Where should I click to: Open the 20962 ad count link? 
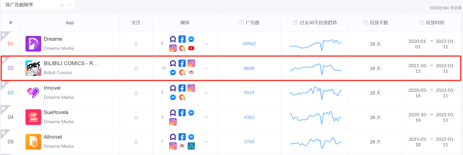(x=249, y=44)
